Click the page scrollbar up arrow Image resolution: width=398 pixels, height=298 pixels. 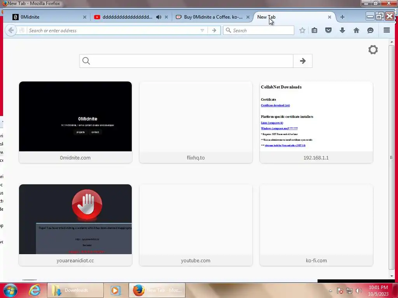coord(392,42)
